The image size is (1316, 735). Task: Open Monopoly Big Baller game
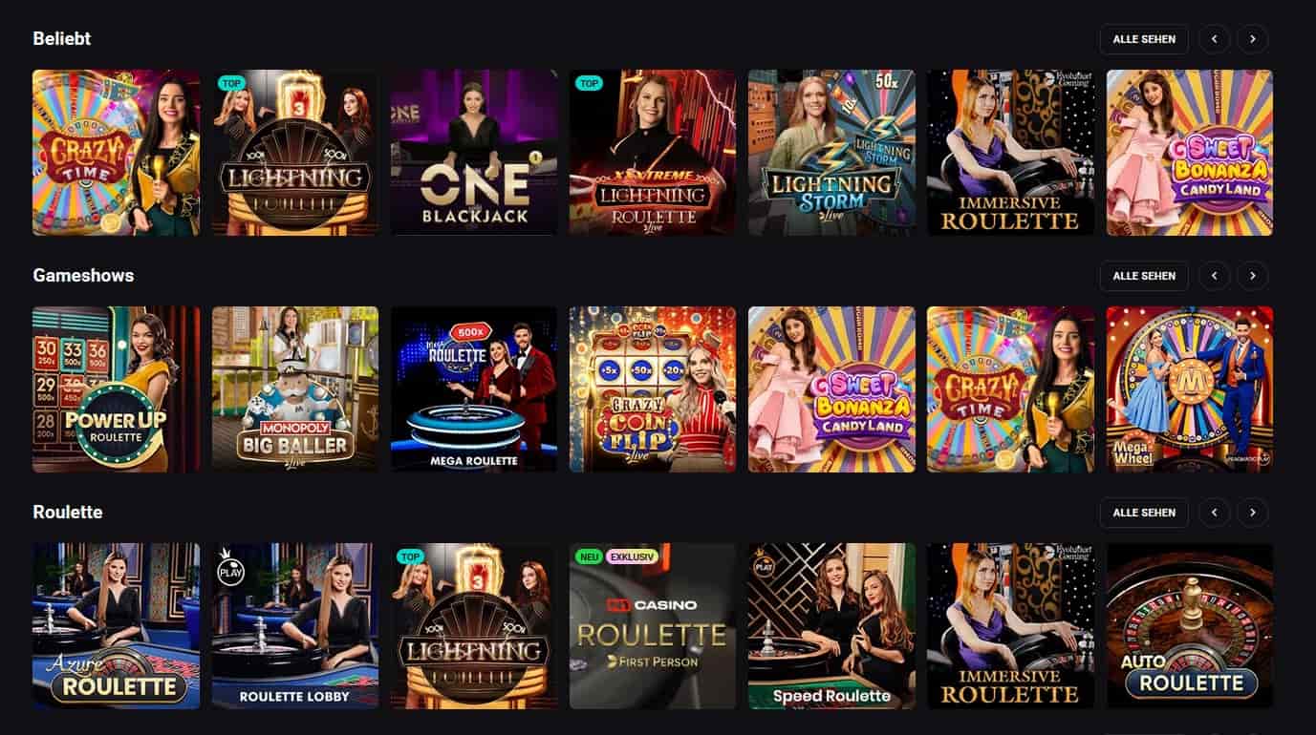pos(295,389)
